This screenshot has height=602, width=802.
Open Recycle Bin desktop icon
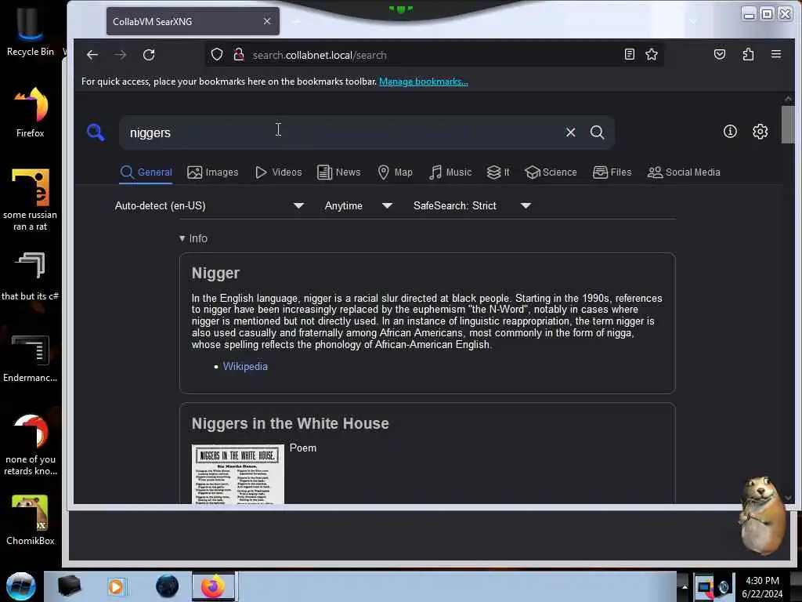click(x=31, y=31)
